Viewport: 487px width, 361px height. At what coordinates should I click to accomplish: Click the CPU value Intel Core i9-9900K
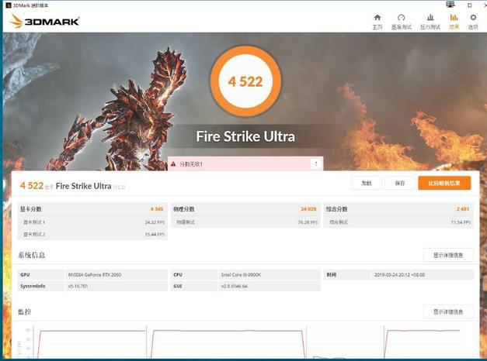coord(241,275)
